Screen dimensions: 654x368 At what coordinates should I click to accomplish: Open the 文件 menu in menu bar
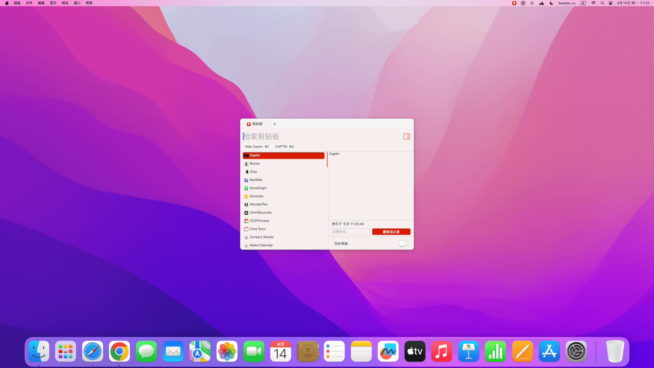point(29,3)
